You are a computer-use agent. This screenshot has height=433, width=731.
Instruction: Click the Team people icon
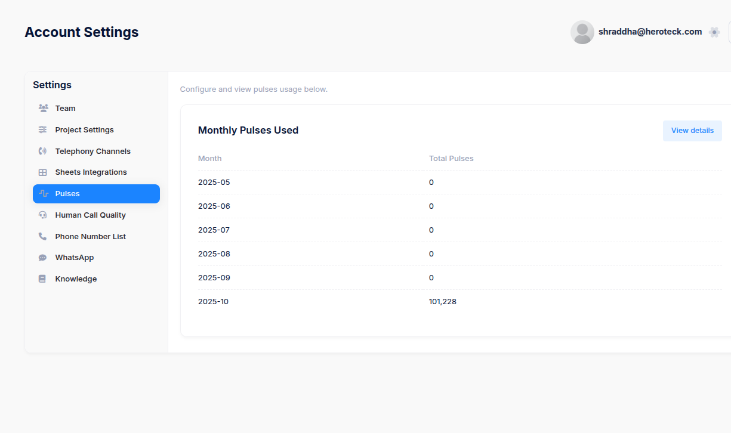click(x=43, y=109)
